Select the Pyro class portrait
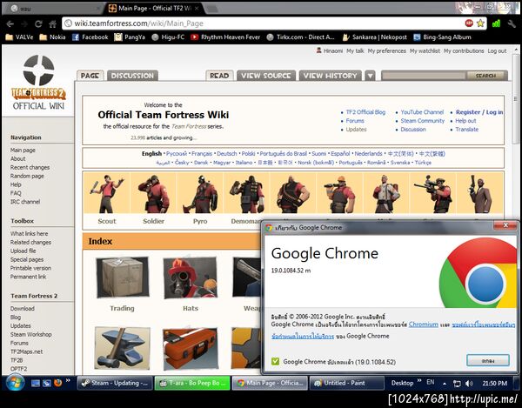 (200, 194)
